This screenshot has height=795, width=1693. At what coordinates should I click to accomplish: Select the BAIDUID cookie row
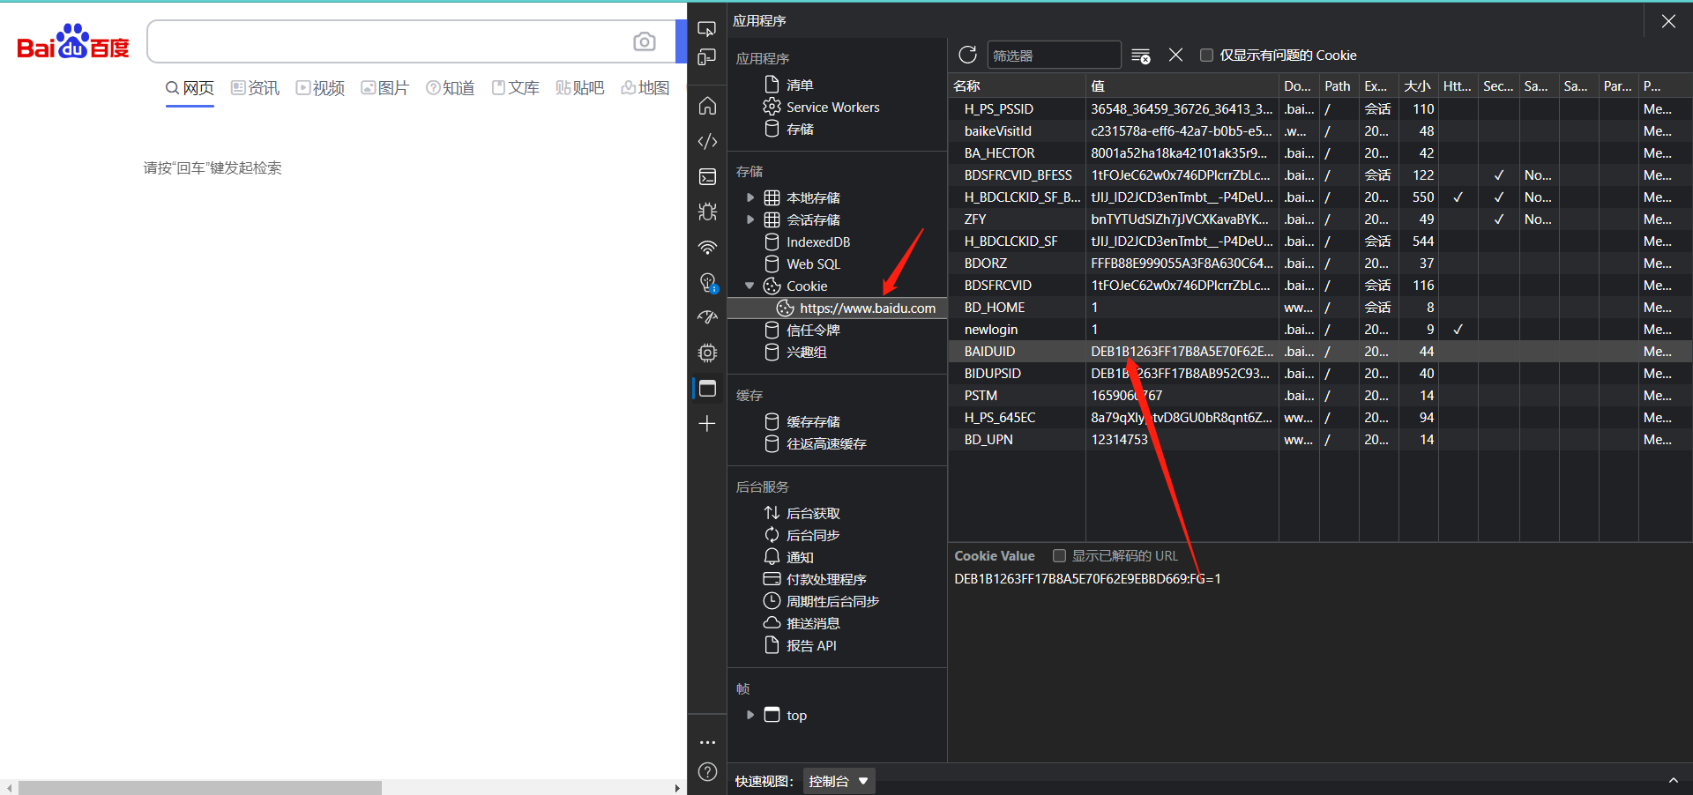1320,351
